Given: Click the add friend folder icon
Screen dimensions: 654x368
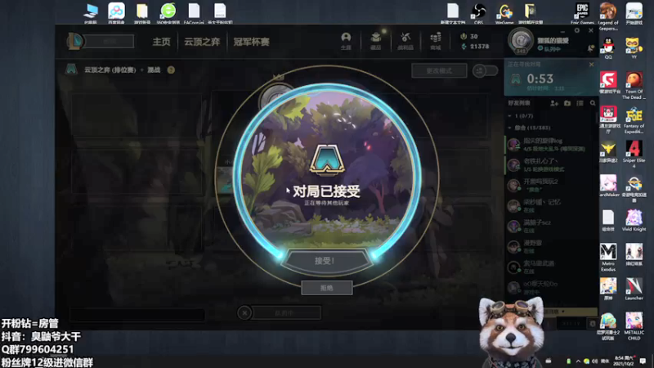Looking at the screenshot, I should (x=567, y=103).
